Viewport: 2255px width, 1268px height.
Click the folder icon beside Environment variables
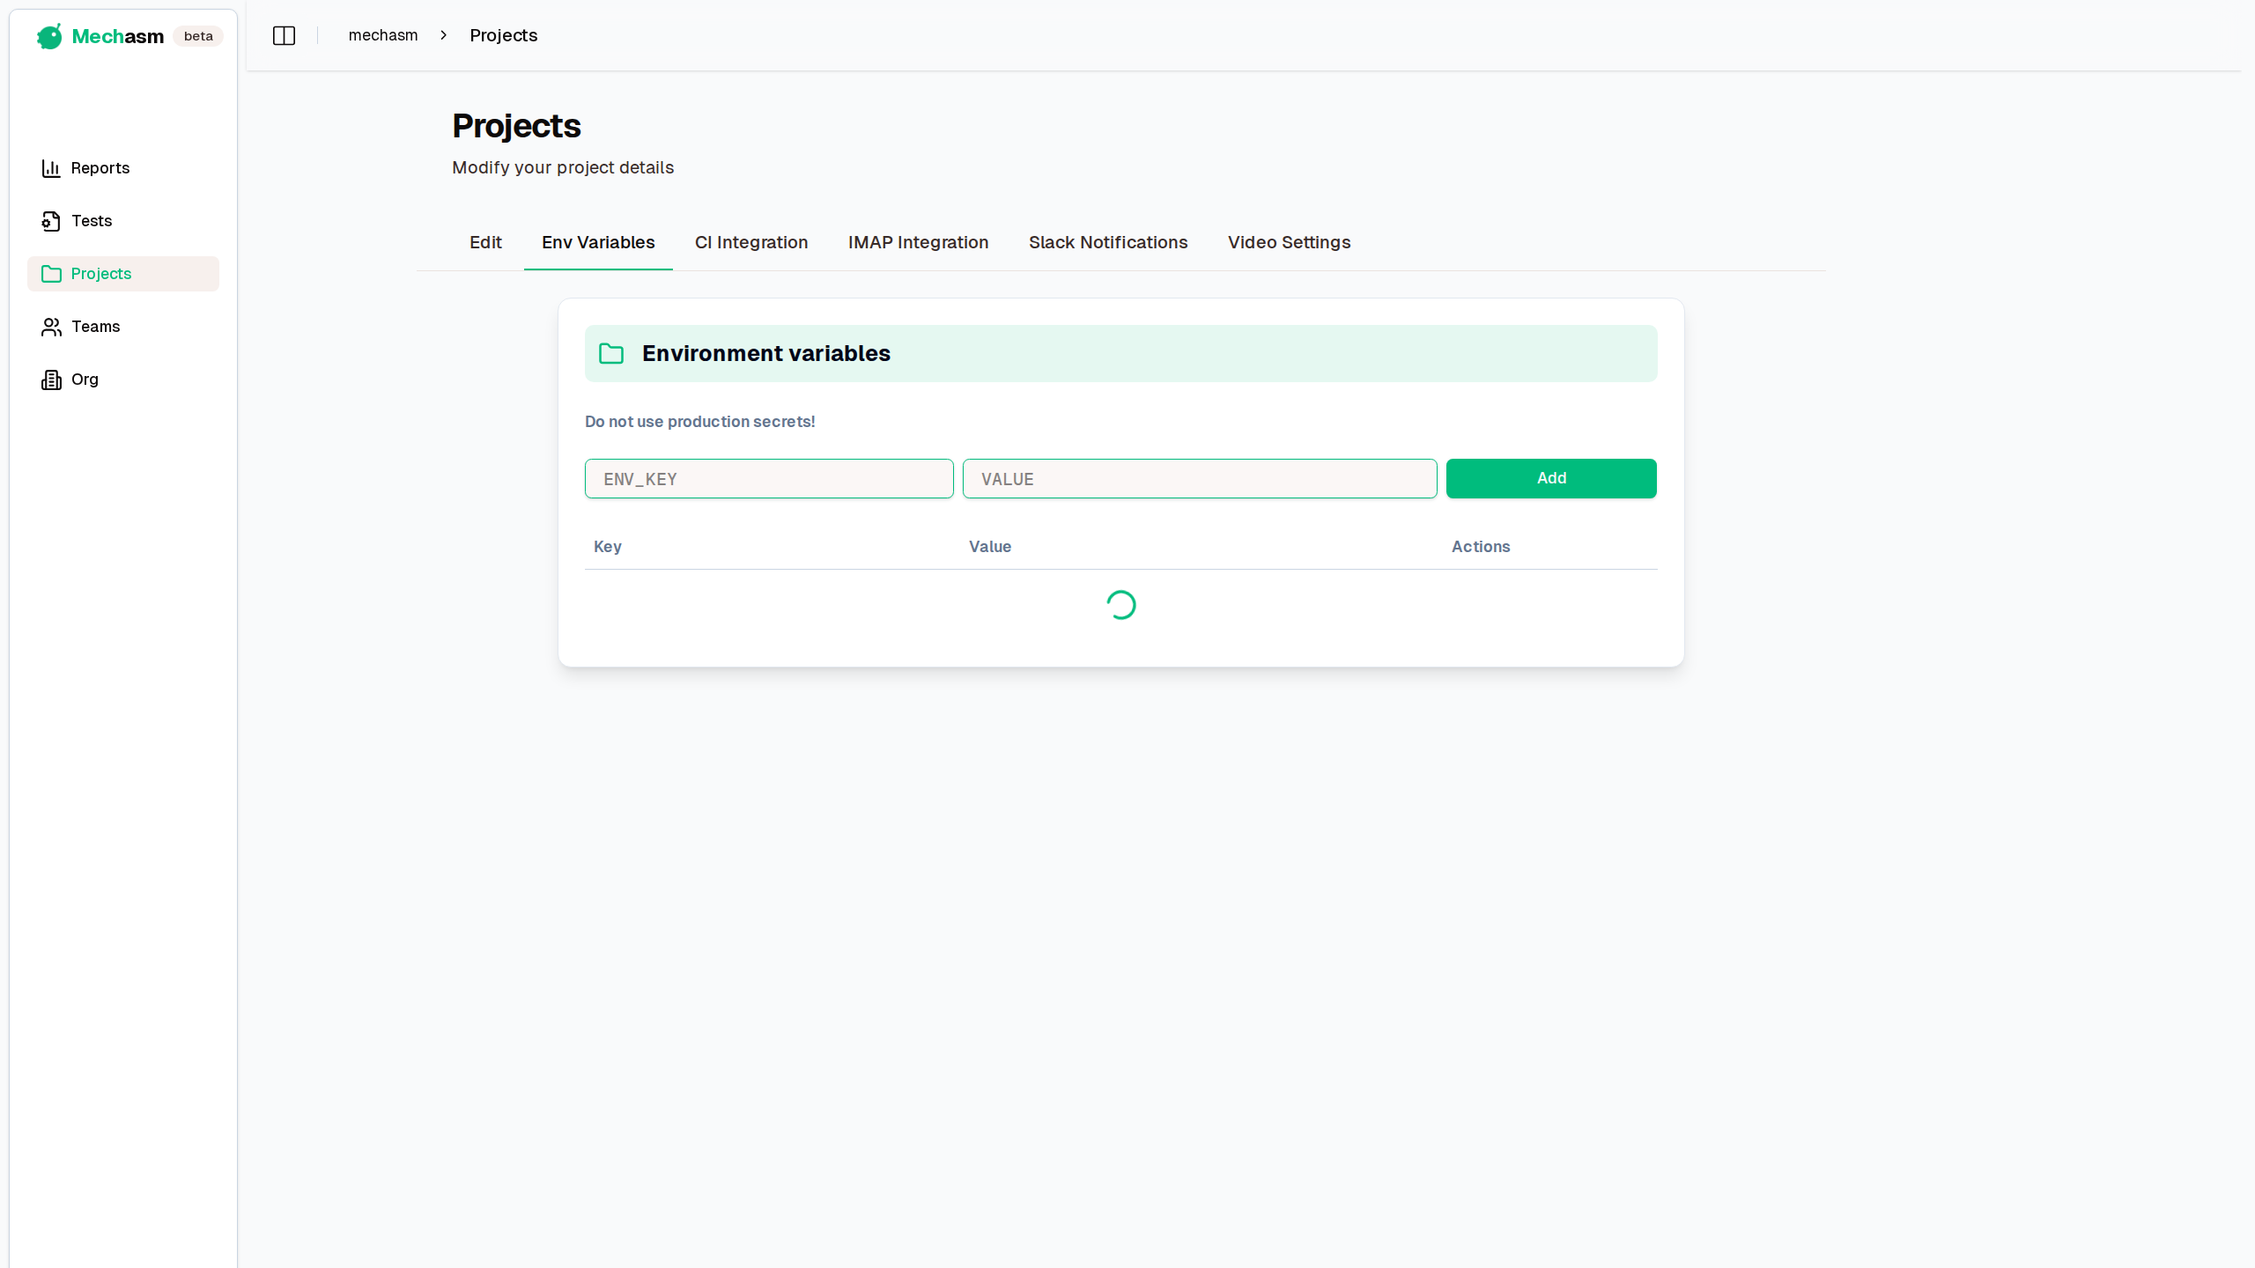(x=611, y=353)
